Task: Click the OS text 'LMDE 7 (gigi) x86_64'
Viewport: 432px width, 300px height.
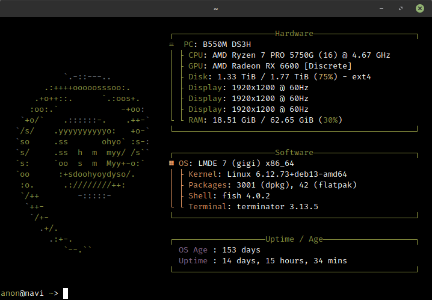Action: point(246,164)
